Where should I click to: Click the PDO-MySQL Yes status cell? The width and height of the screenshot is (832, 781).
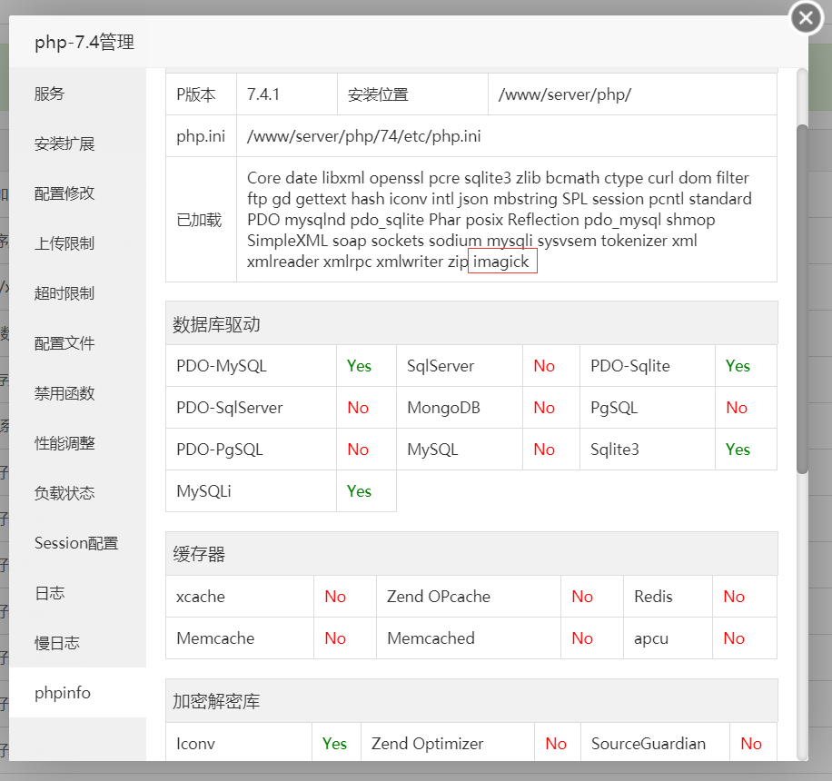[360, 365]
